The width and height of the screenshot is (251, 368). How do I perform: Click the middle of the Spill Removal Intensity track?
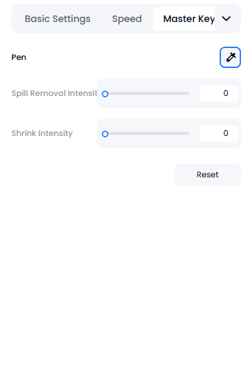(147, 93)
